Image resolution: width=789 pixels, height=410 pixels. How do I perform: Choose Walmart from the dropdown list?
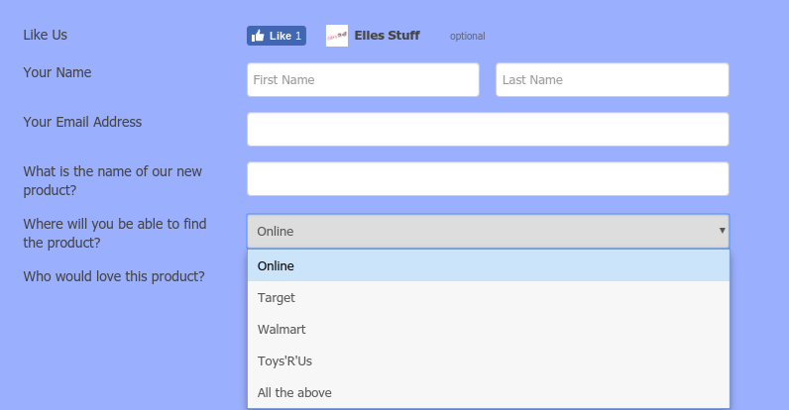488,329
